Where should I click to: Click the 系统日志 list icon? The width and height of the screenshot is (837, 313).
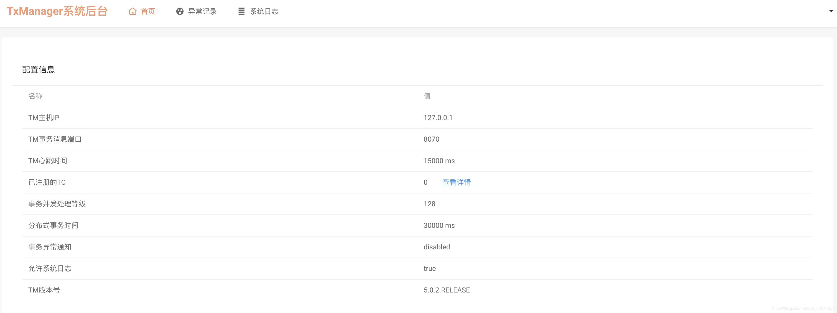point(241,11)
